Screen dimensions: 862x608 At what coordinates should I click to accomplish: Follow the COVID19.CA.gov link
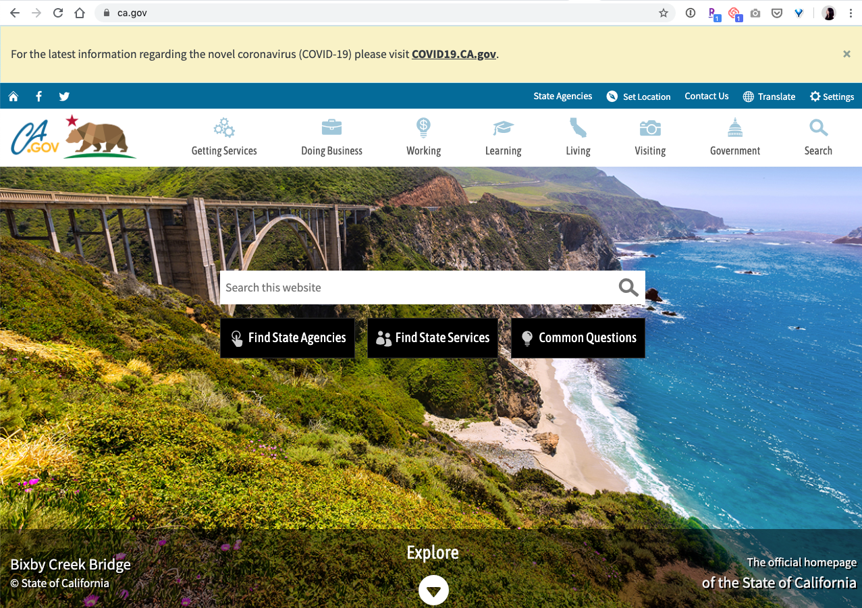pos(454,55)
